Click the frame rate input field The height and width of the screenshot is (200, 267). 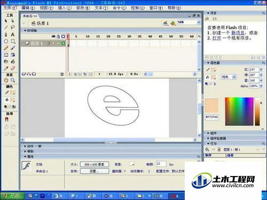[x=161, y=164]
